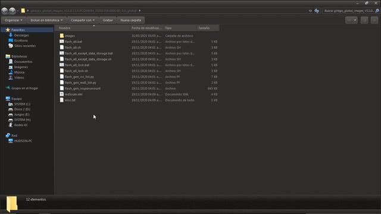The image size is (381, 214).
Task: Select Red in the navigation pane
Action: [14, 136]
